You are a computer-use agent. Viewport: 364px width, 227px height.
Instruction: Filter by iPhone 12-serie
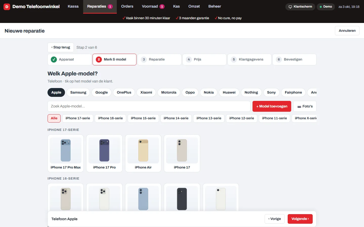coord(242,118)
